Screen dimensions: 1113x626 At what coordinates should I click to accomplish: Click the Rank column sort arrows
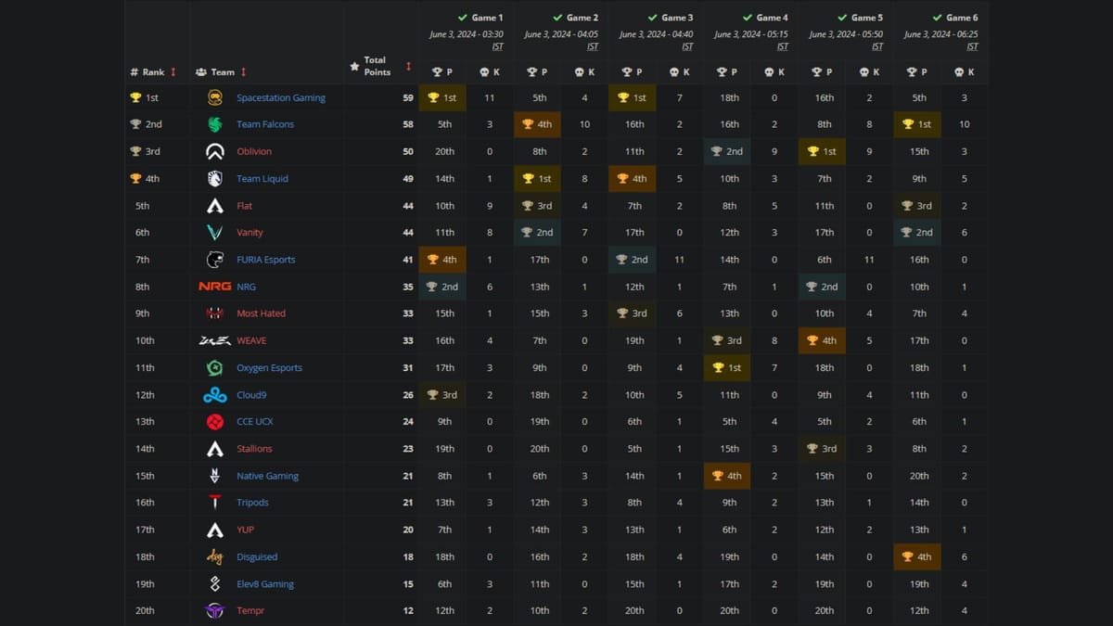[x=173, y=72]
